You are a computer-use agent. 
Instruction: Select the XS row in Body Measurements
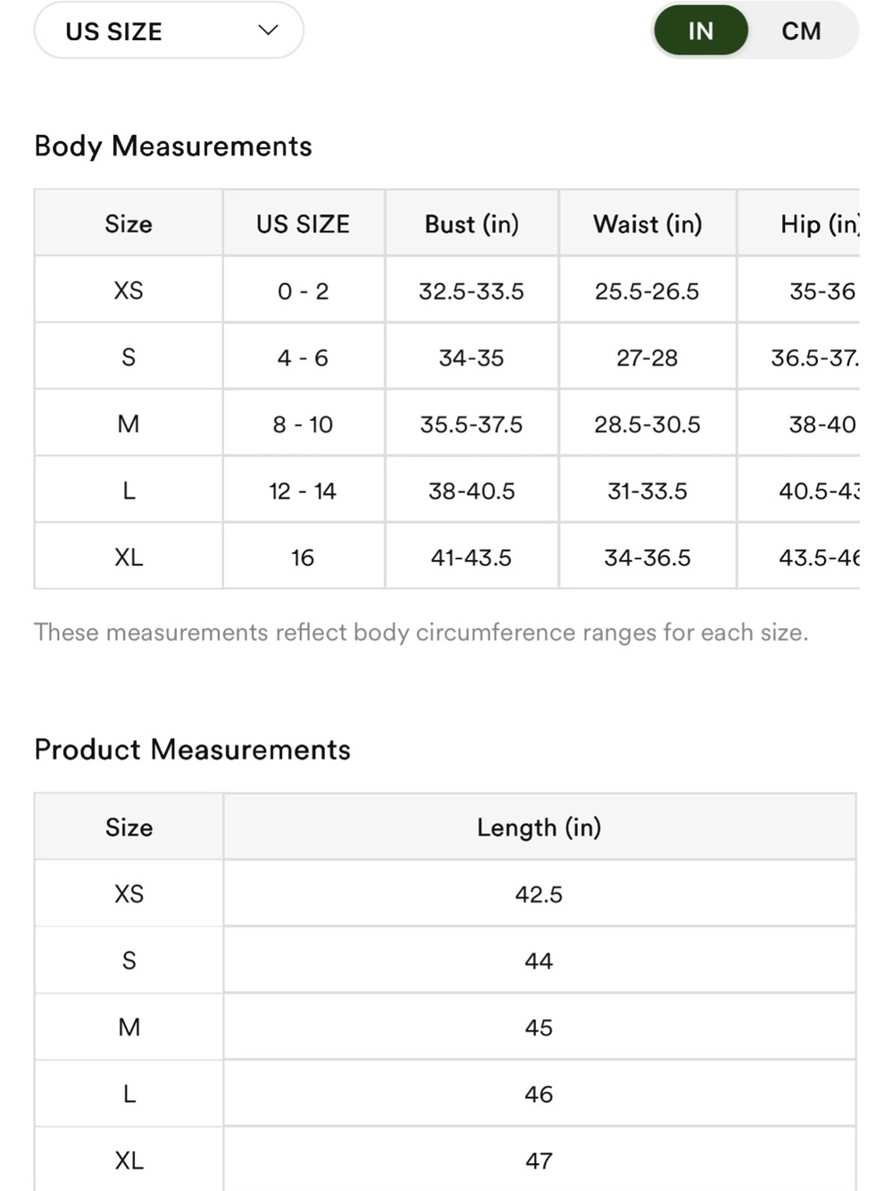446,290
